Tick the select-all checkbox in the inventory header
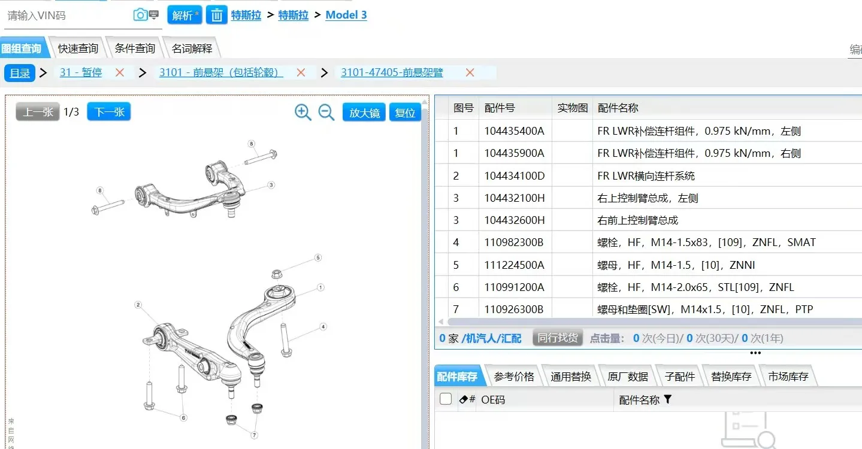 click(446, 399)
